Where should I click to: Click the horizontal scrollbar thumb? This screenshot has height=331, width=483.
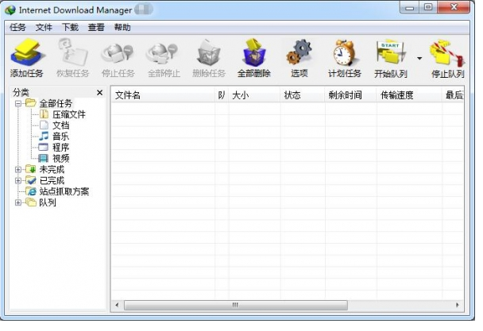[236, 305]
